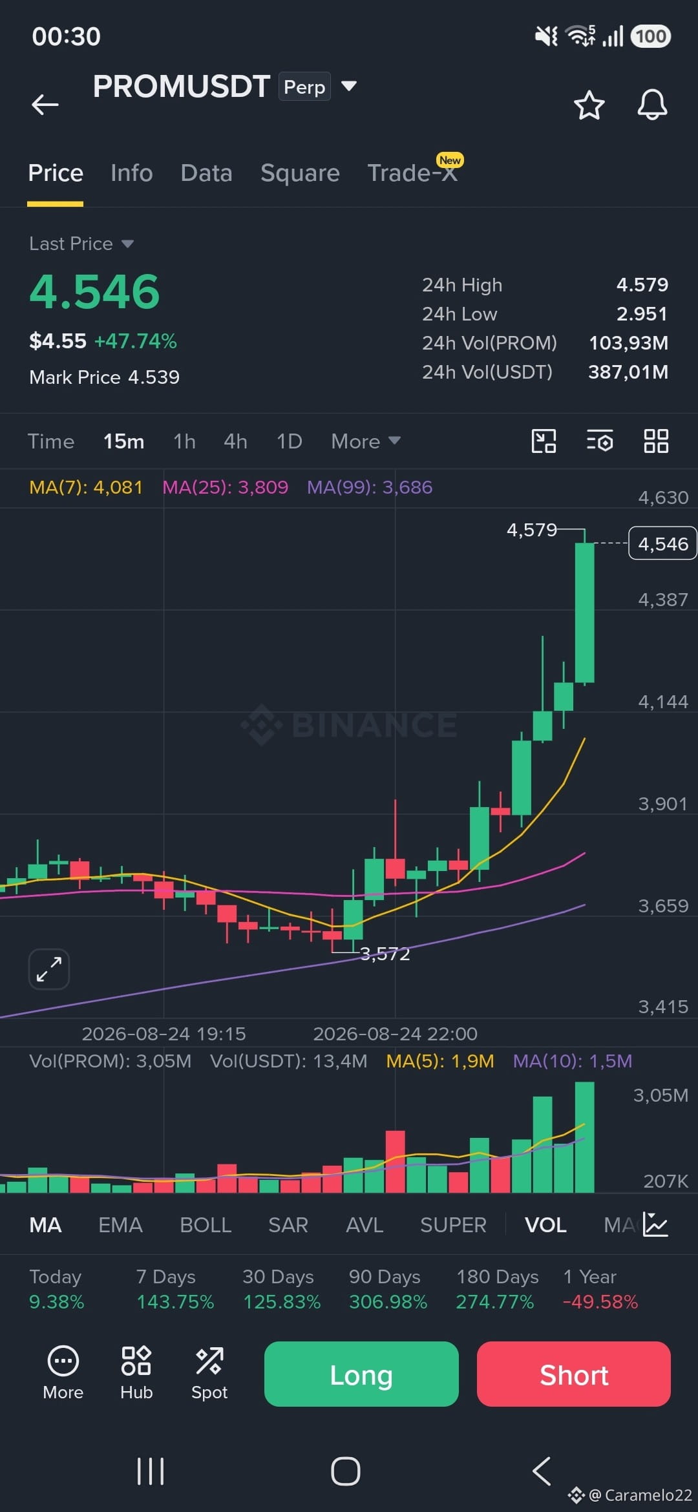The height and width of the screenshot is (1512, 698).
Task: Switch to the Info tab
Action: (x=132, y=173)
